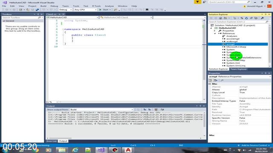Collapse the General toolbox group
The height and width of the screenshot is (153, 273).
point(4,21)
